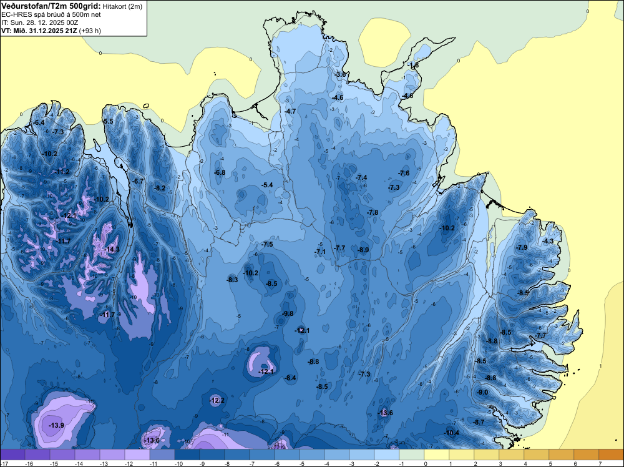Screen dimensions: 624x467
Task: Click the -8.3 temperature value on the map
Action: pyautogui.click(x=232, y=280)
